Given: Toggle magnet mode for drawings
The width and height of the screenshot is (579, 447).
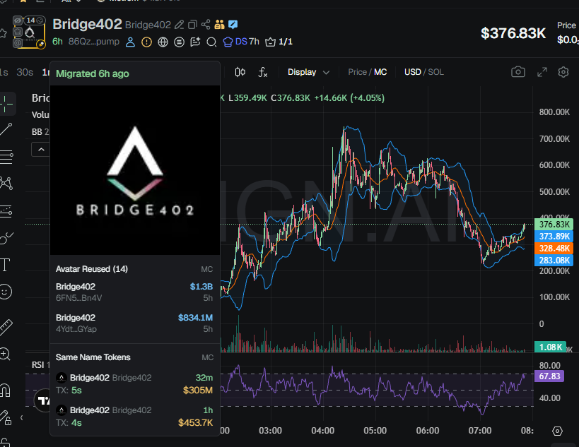Looking at the screenshot, I should pos(6,391).
